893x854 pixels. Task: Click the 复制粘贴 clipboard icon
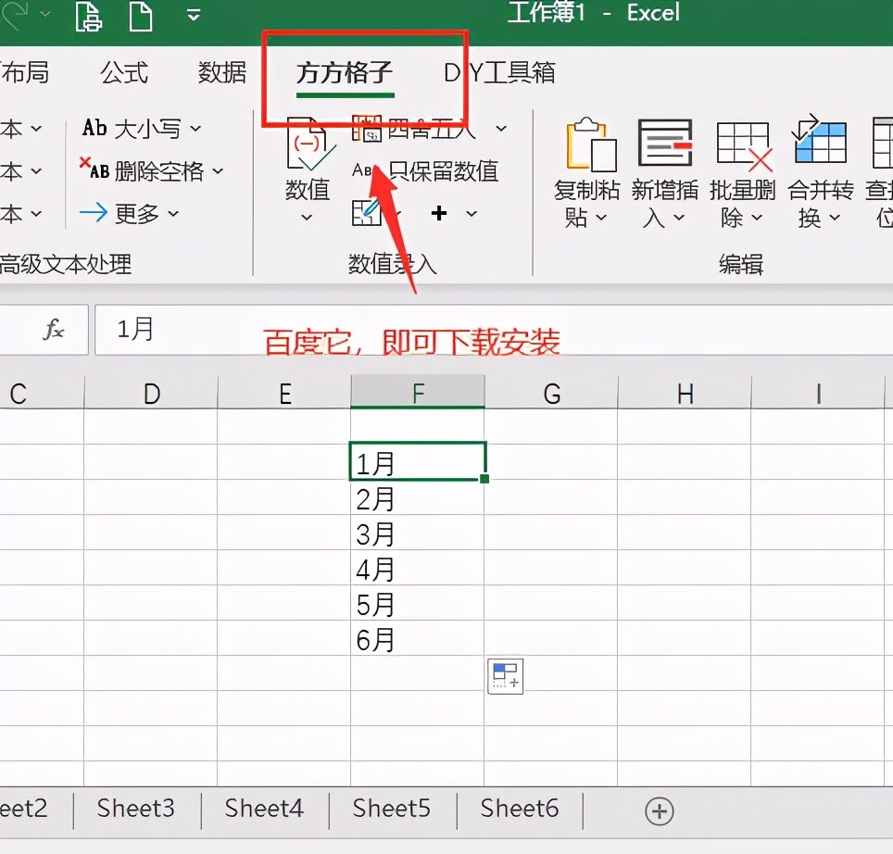pos(591,144)
